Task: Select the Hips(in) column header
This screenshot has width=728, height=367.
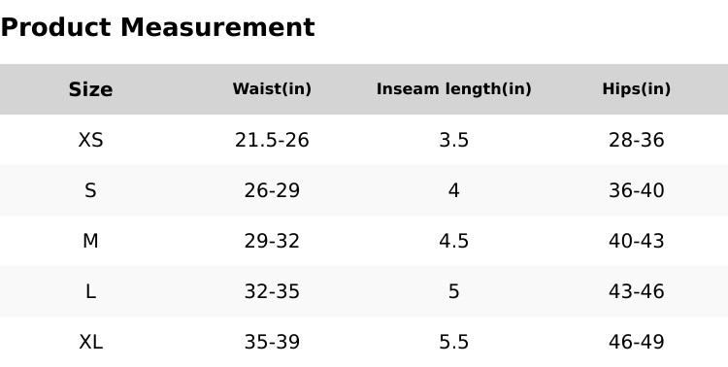Action: [x=637, y=88]
